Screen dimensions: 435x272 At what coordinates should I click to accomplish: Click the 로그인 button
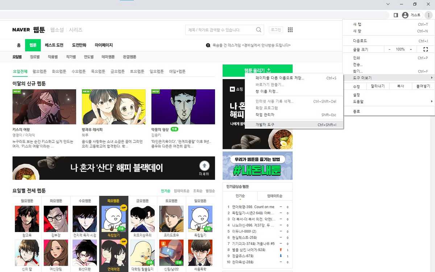[276, 30]
